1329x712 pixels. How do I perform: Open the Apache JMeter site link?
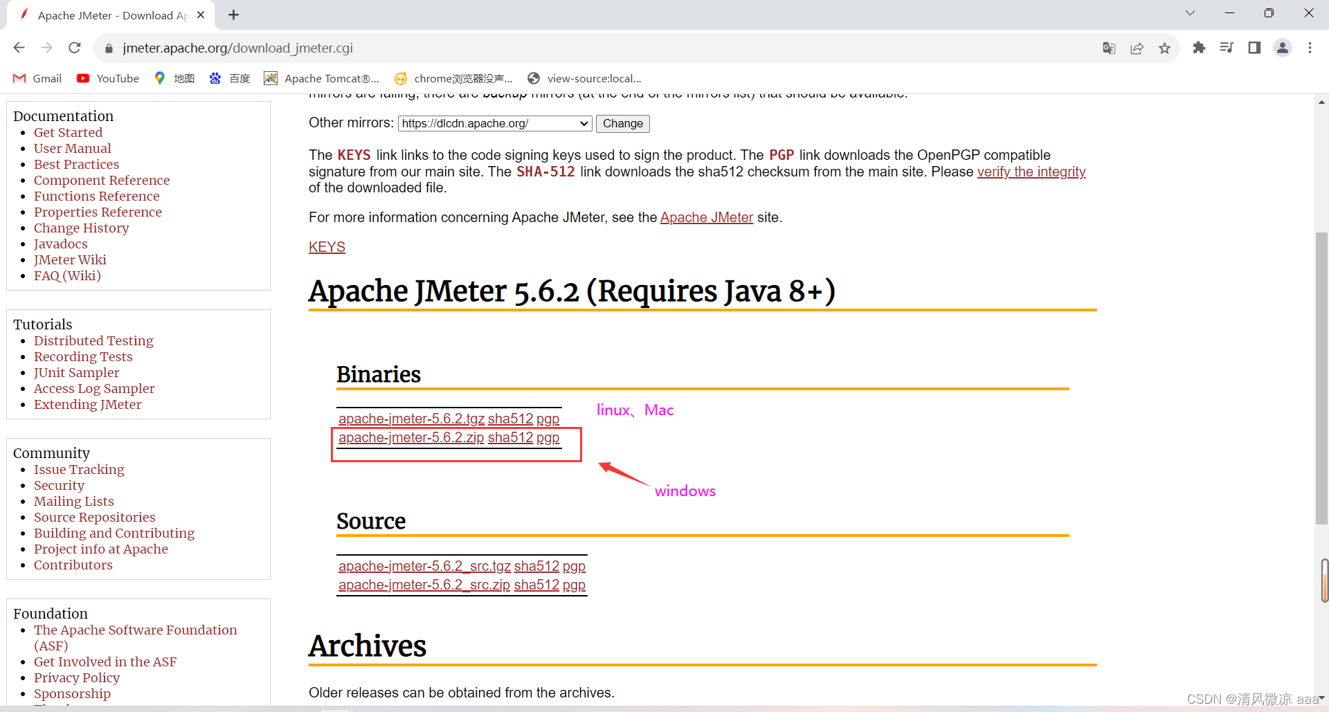[707, 217]
